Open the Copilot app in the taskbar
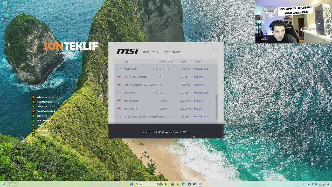Image resolution: width=332 pixels, height=187 pixels. 172,184
